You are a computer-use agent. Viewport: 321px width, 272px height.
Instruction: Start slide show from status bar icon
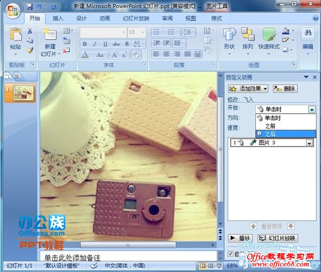pyautogui.click(x=219, y=266)
